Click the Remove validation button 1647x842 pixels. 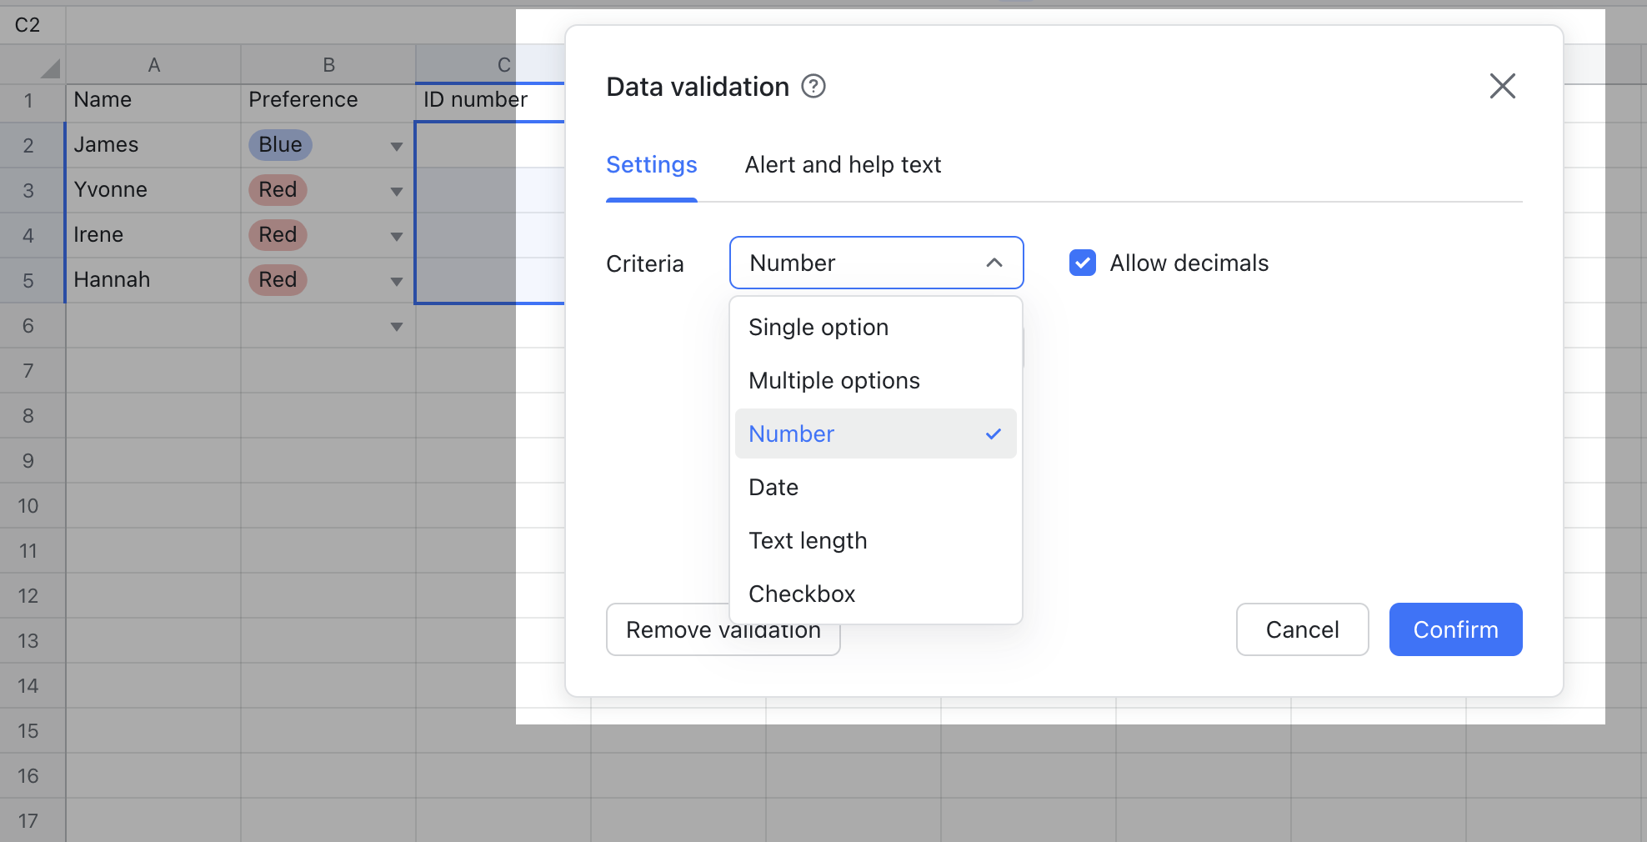click(723, 629)
